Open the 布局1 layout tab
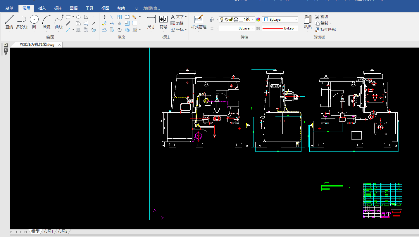 [49, 231]
